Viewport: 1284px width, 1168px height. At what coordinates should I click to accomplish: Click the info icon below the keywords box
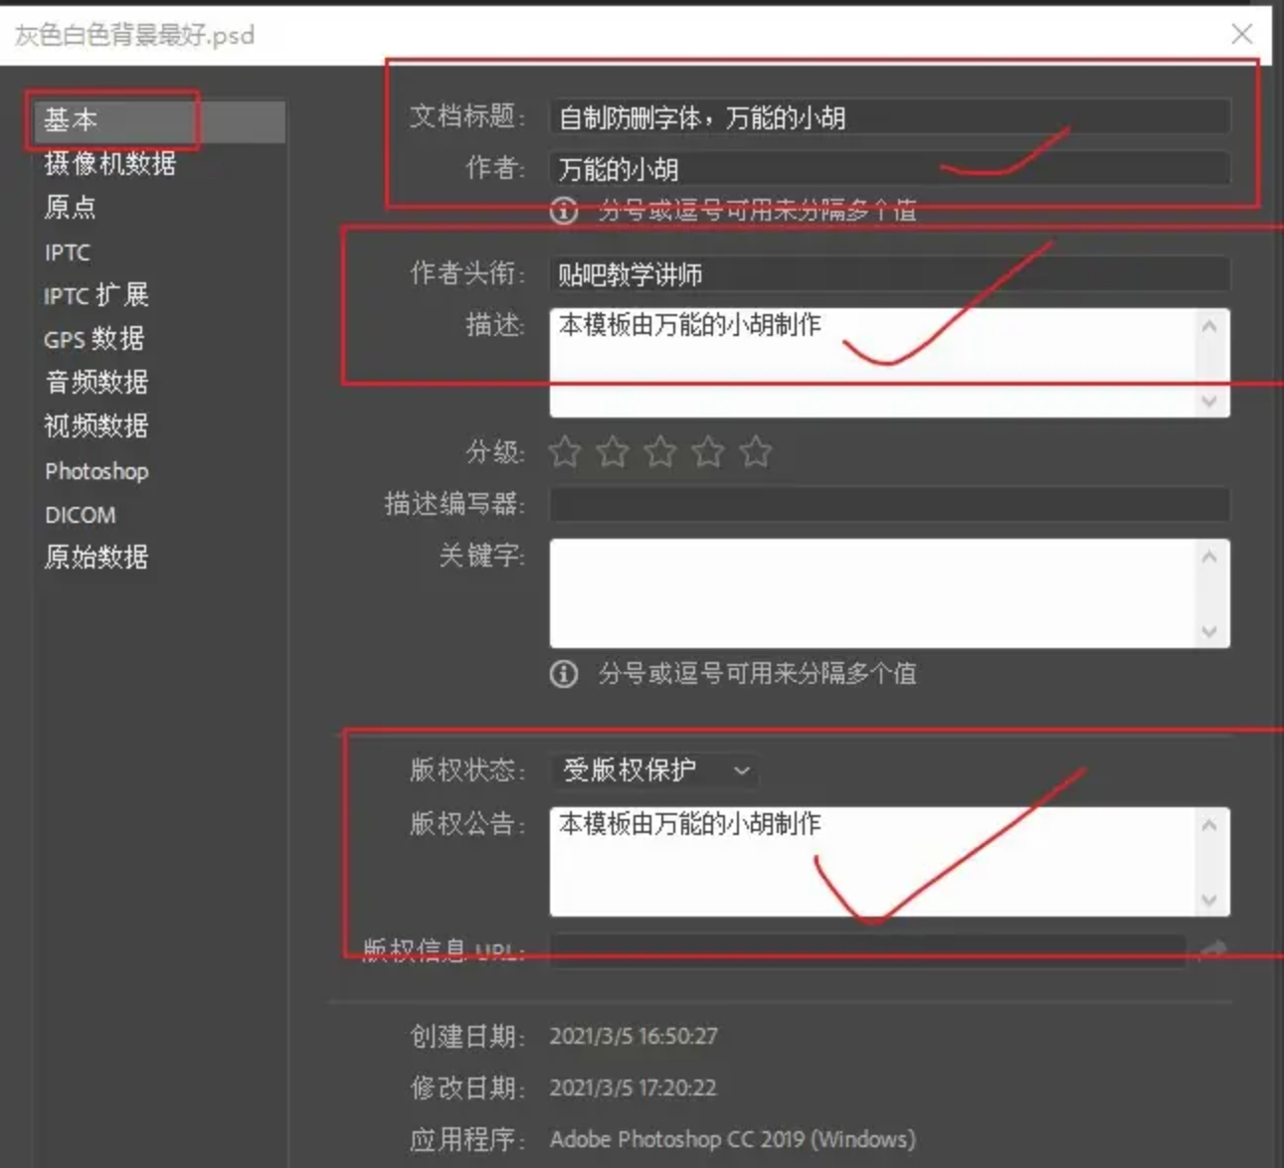(564, 674)
